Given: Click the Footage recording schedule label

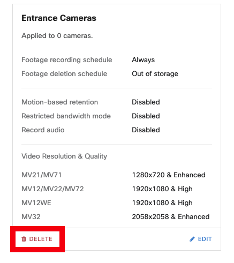Looking at the screenshot, I should (x=67, y=60).
